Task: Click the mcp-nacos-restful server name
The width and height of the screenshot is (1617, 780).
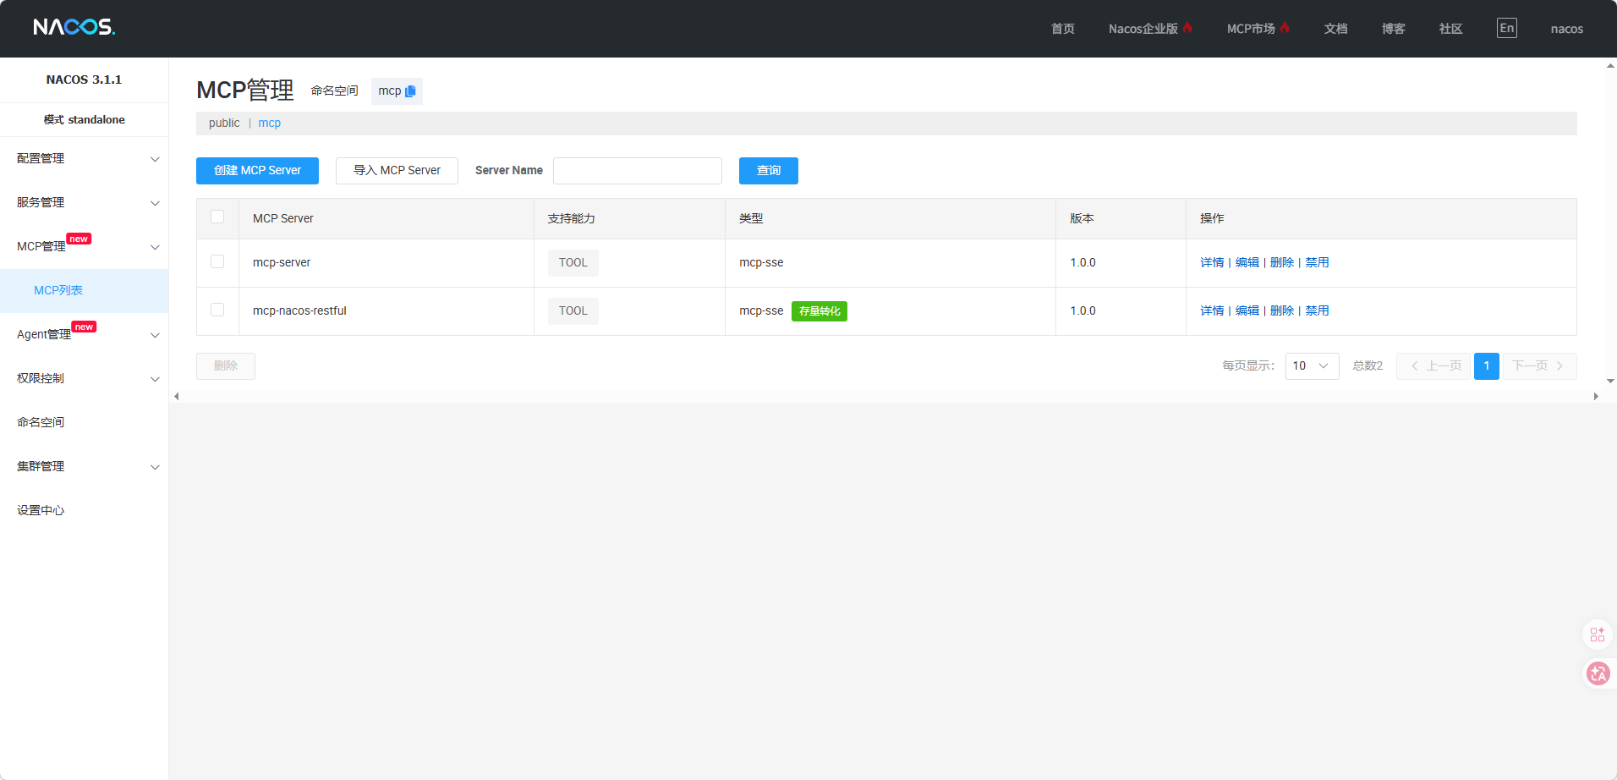Action: point(299,310)
